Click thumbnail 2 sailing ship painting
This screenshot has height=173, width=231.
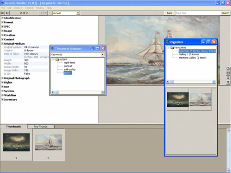coord(49,142)
